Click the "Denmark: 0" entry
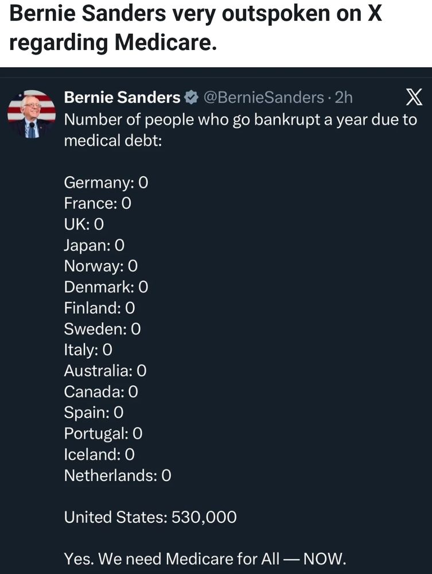Viewport: 432px width, 574px height. click(106, 287)
